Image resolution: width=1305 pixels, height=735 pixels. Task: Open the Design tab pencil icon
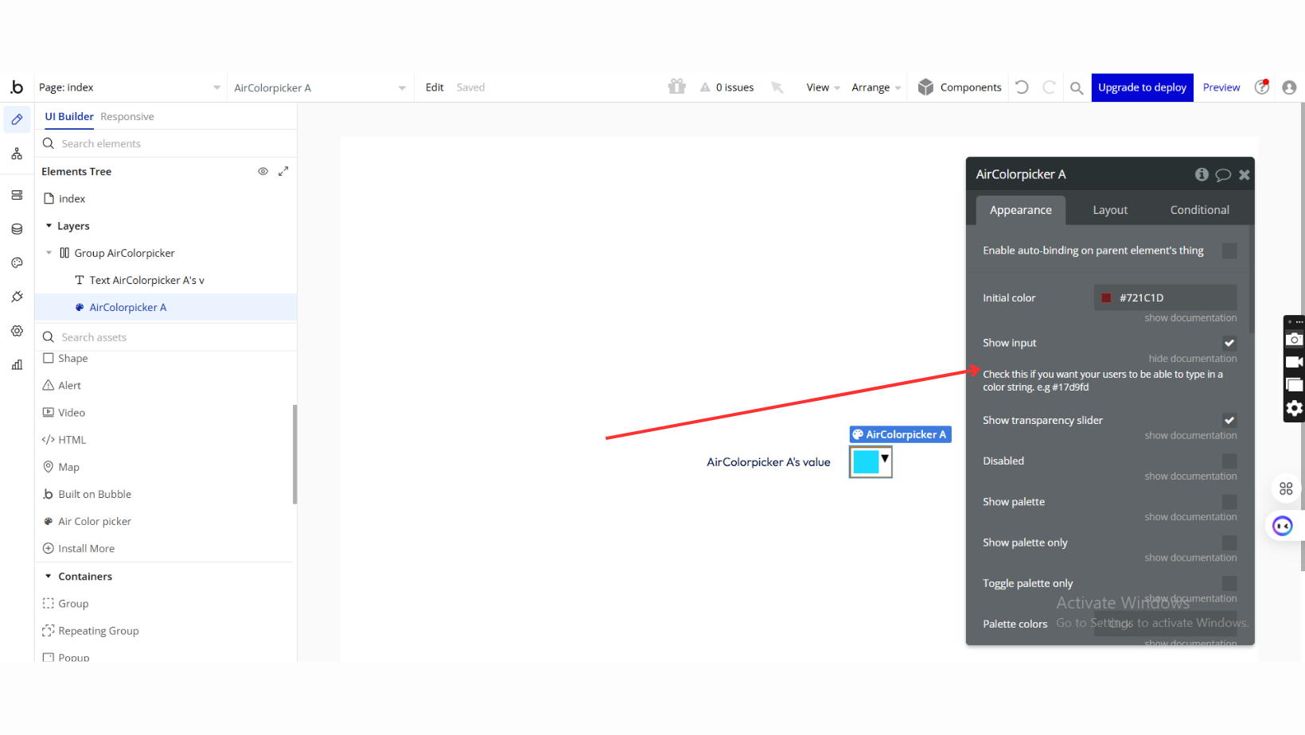pyautogui.click(x=17, y=119)
